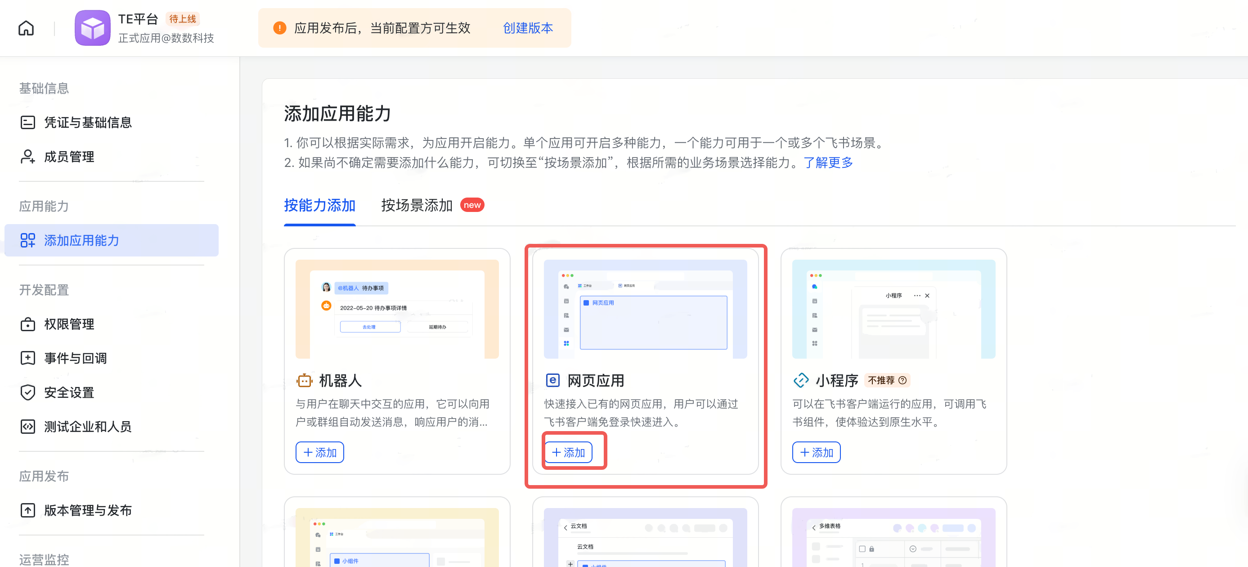
Task: Click the robot icon beside 机器人
Action: tap(304, 380)
